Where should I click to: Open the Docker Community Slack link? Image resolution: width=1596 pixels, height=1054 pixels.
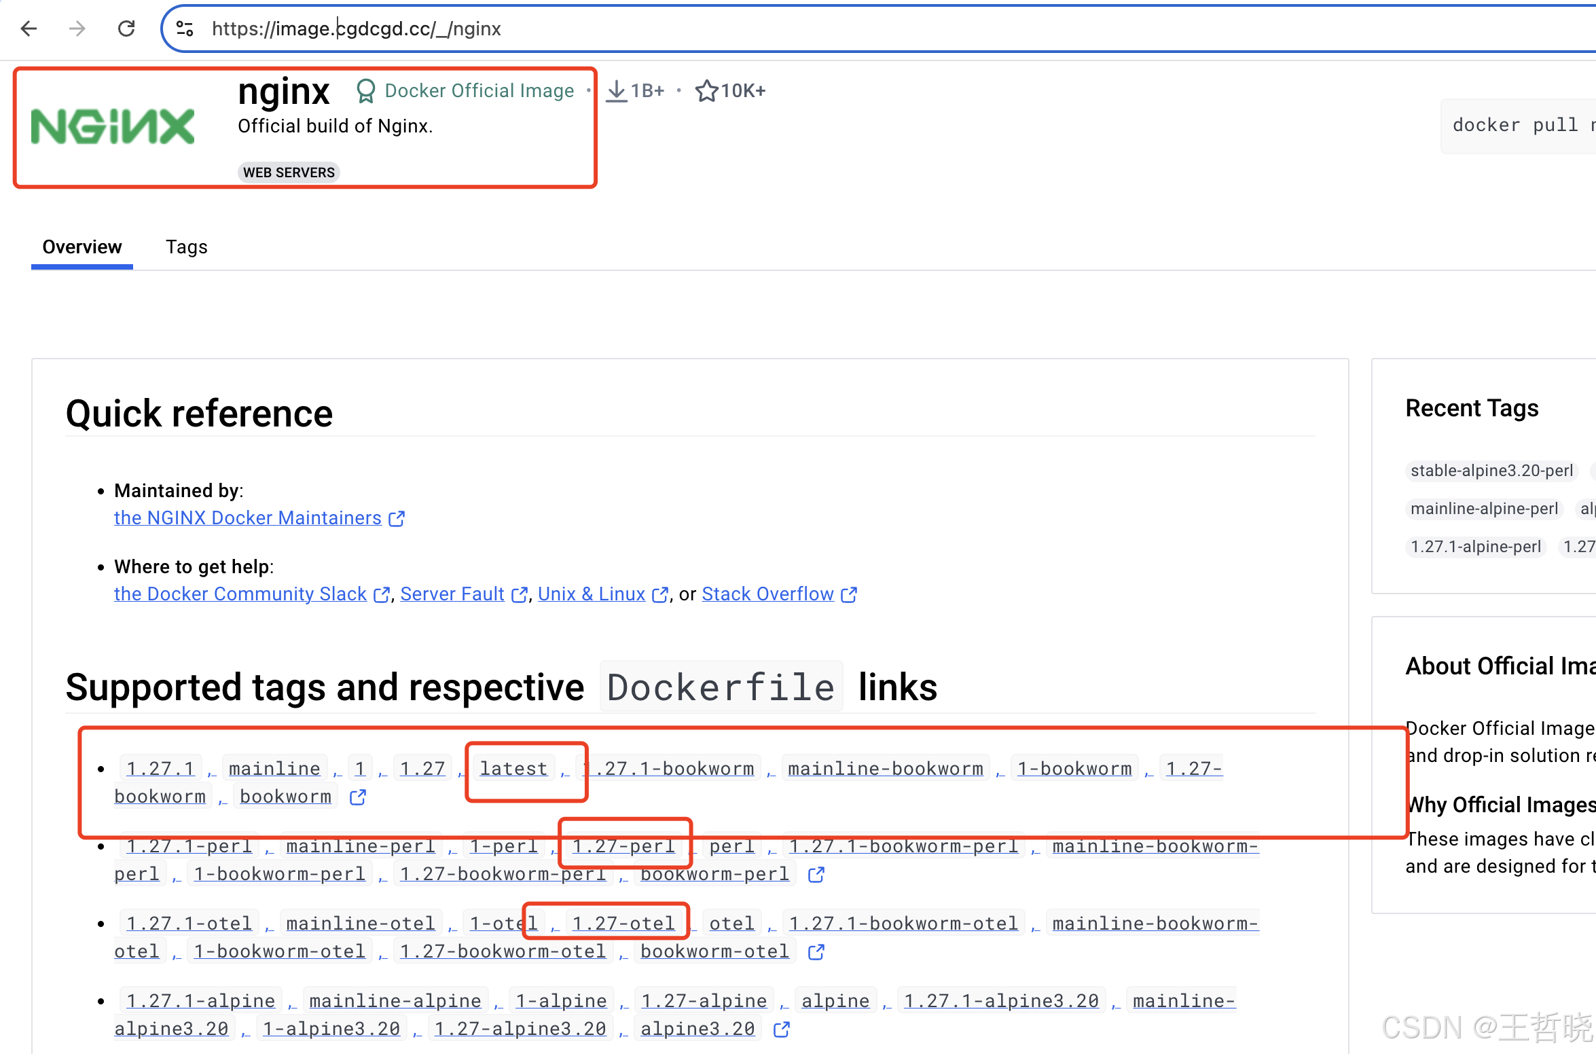tap(240, 594)
